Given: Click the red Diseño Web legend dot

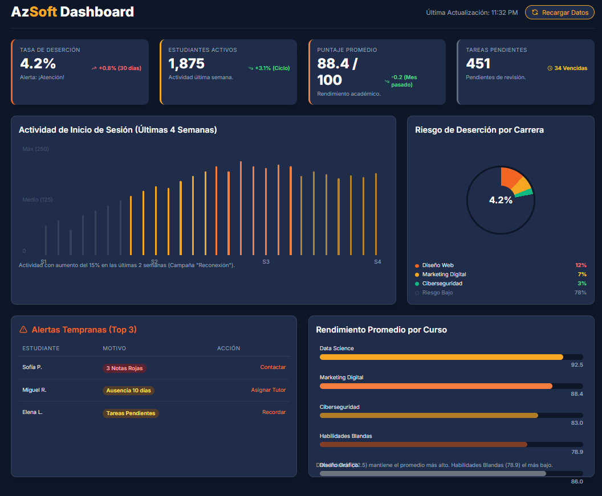Looking at the screenshot, I should 416,265.
